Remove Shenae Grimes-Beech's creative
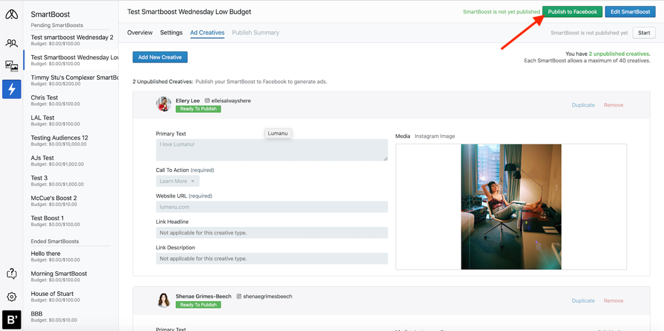Image resolution: width=664 pixels, height=331 pixels. coord(614,300)
